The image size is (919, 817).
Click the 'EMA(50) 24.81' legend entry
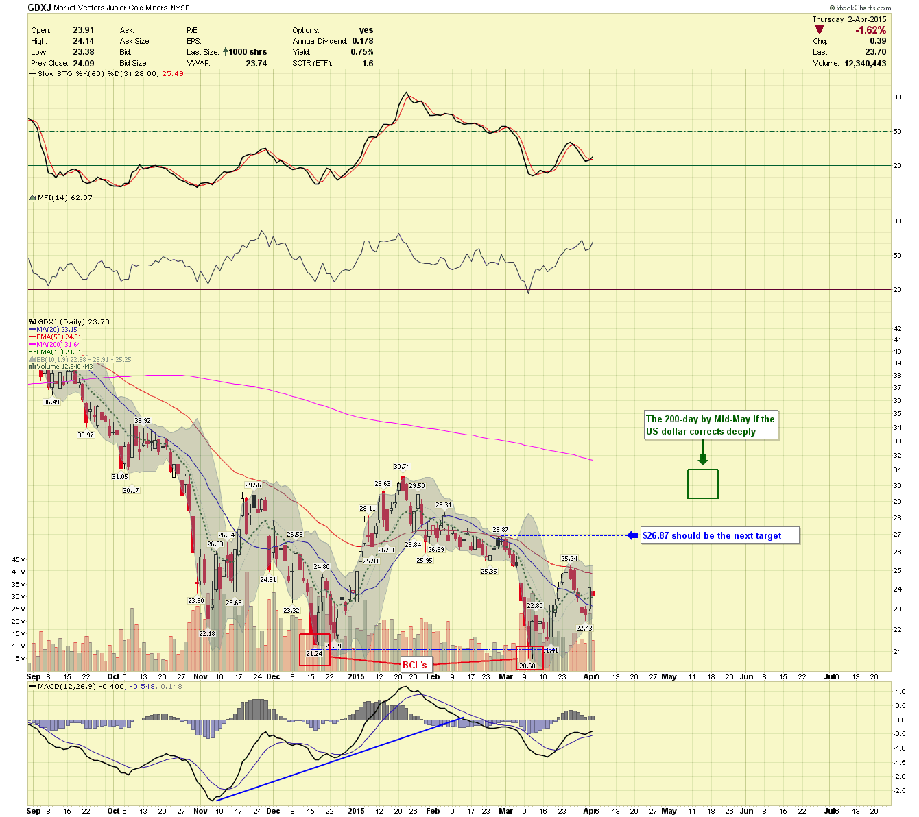[x=59, y=337]
